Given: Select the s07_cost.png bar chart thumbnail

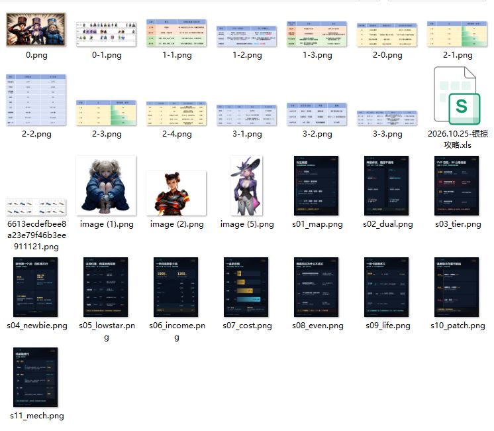Looking at the screenshot, I should pos(246,287).
